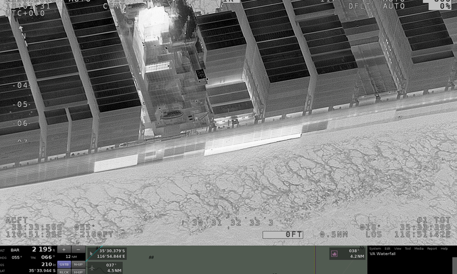
Task: Click the Help menu item
Action: 444,249
